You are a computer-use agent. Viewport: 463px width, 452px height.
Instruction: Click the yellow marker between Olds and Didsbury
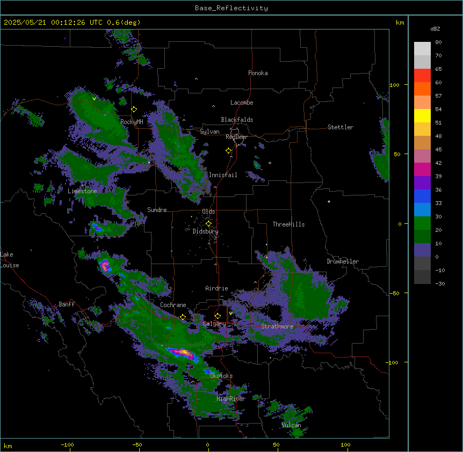[x=208, y=224]
